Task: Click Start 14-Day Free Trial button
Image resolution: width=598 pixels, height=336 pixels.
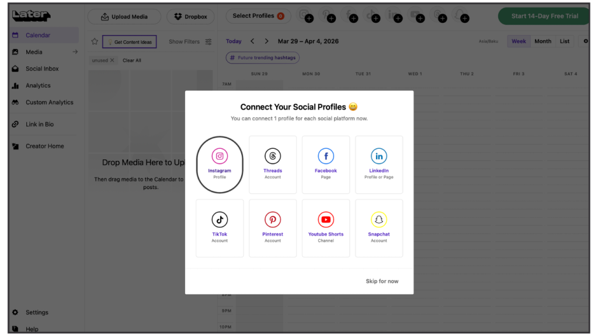Action: (544, 16)
